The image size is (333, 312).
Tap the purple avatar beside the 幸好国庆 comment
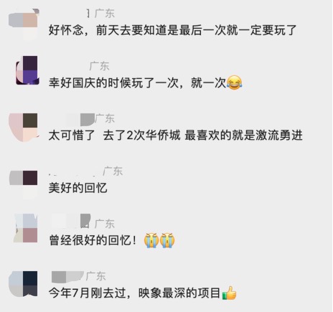(x=27, y=70)
